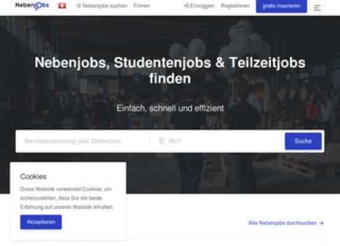Click the Registrieren link
Screen dimensions: 340x246
235,6
